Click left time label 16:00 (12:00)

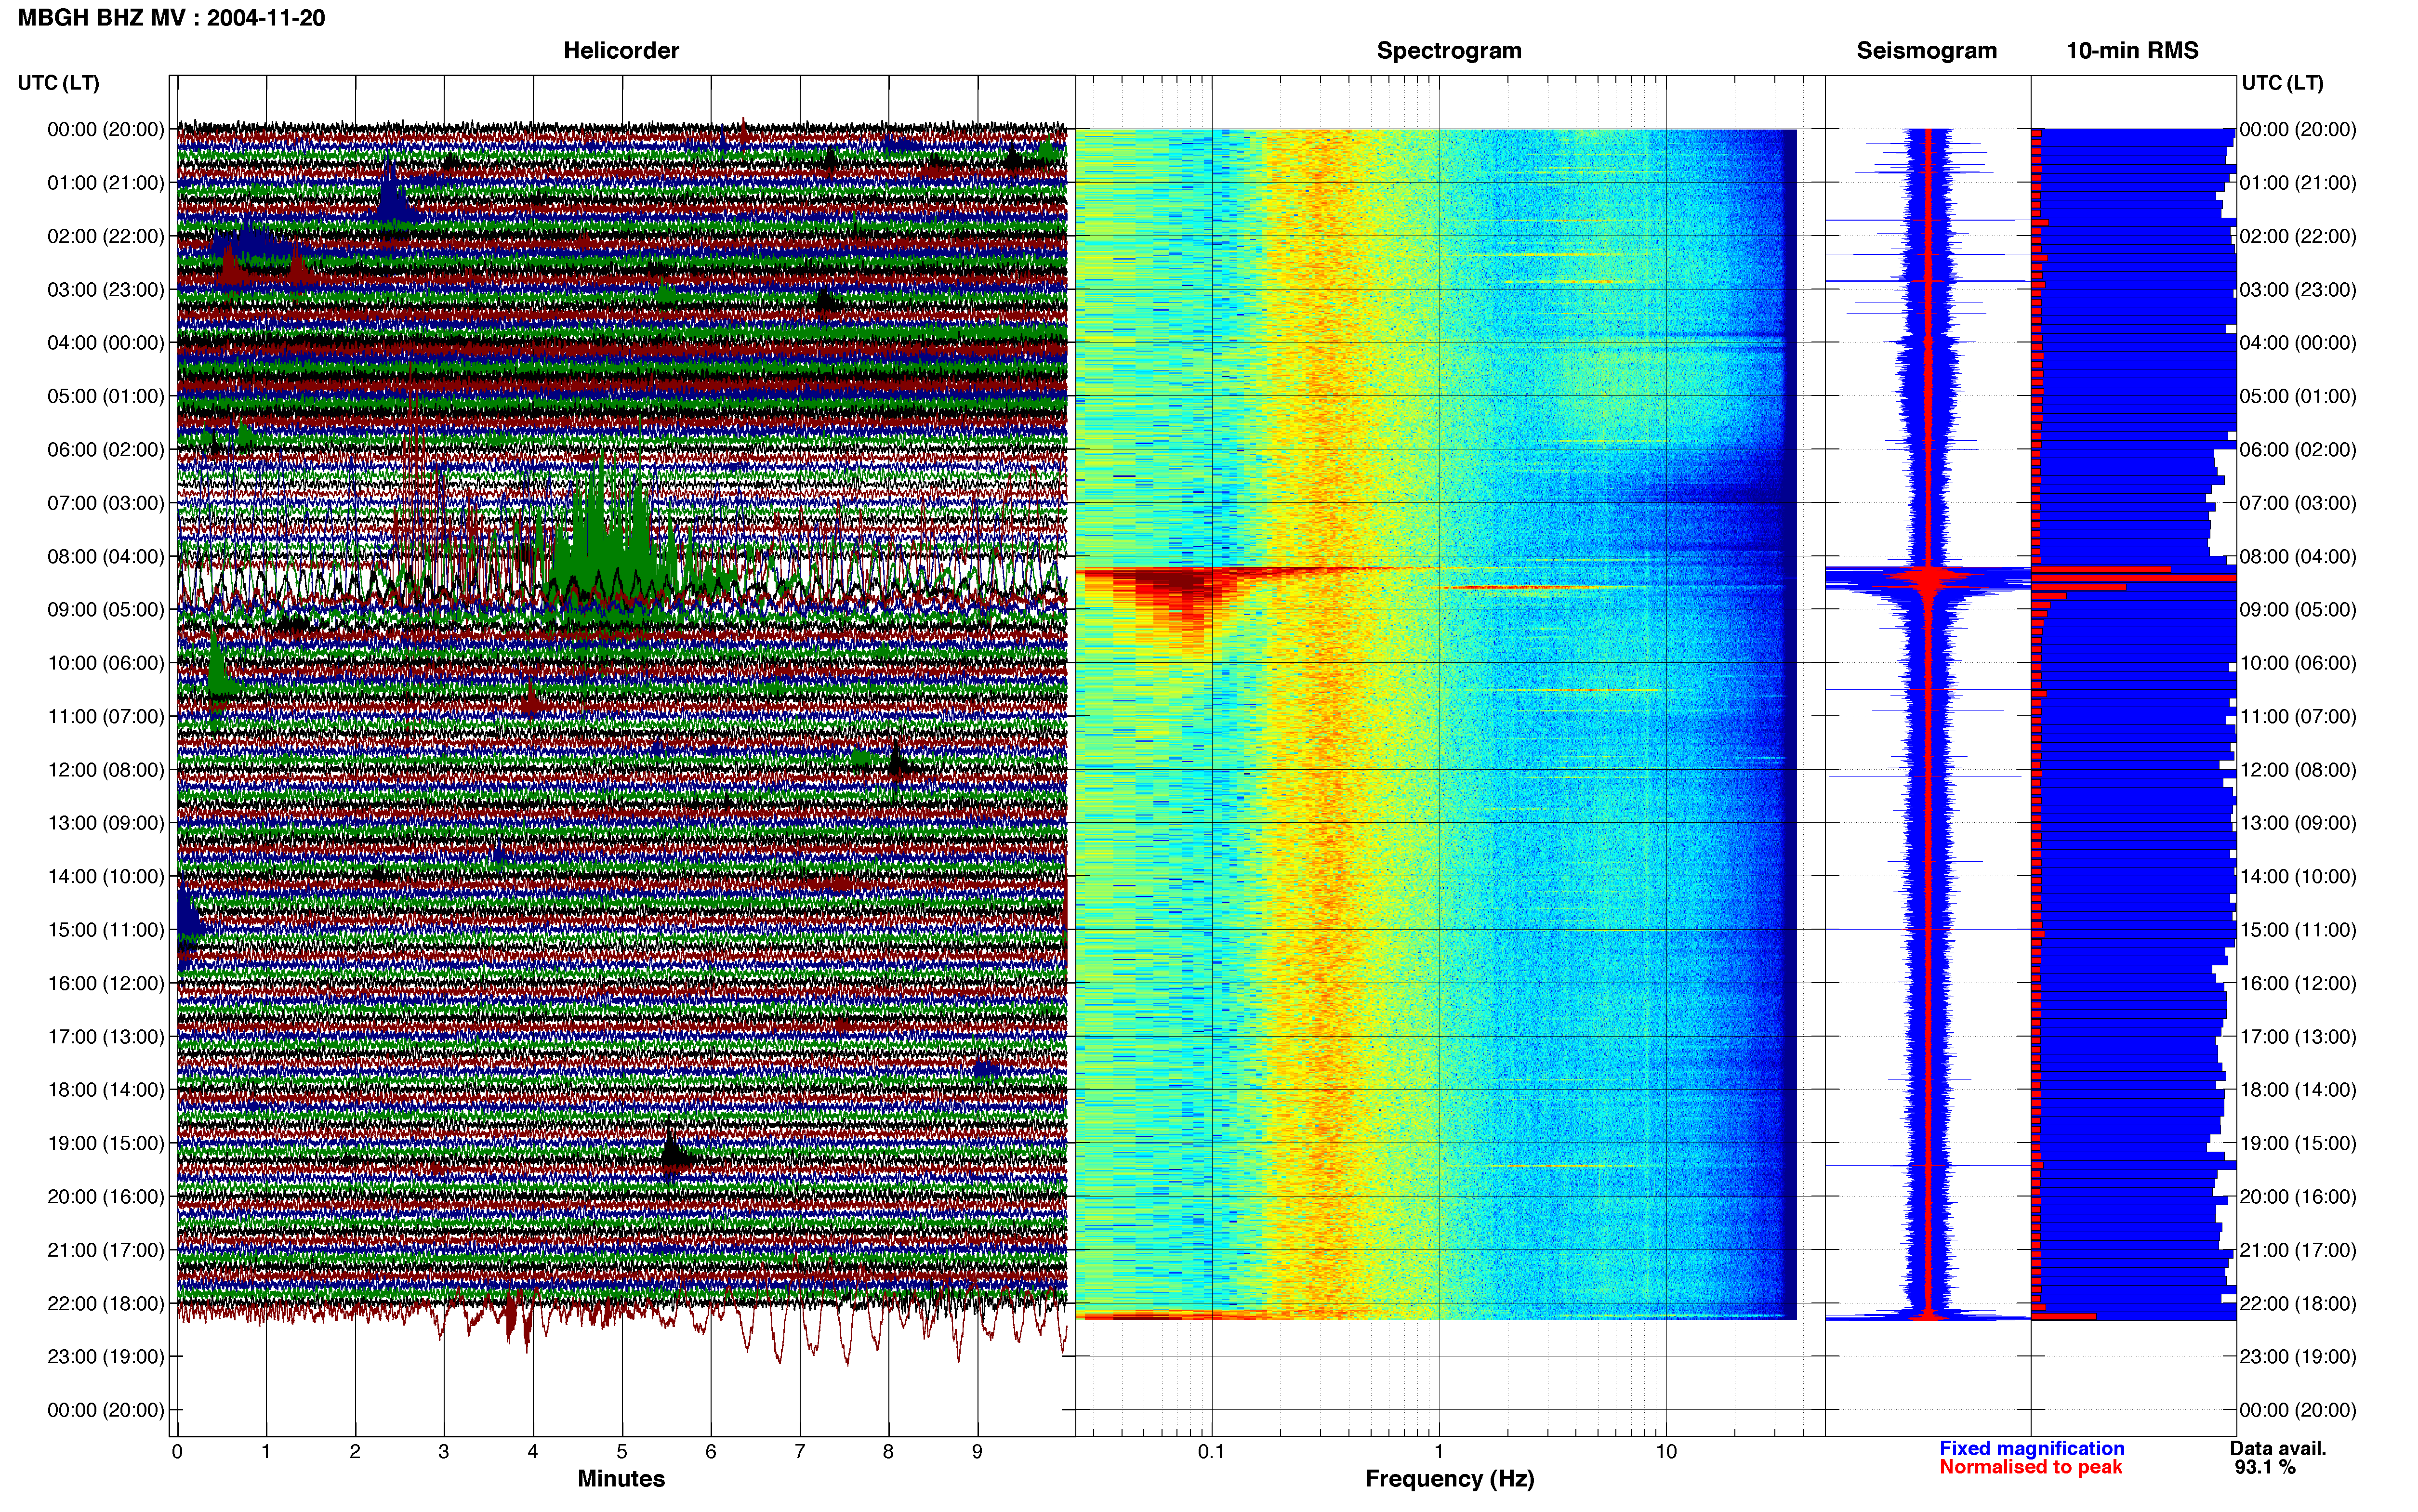106,983
